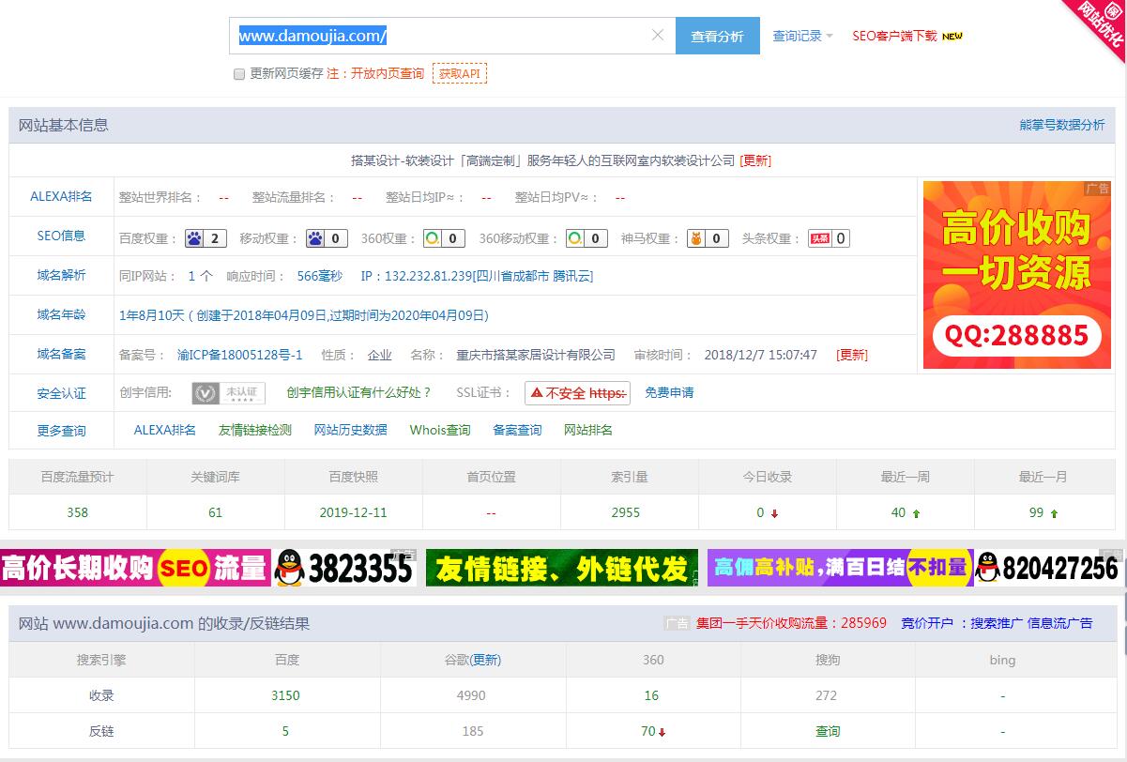Click 创宇信用认证有什么好处？ link
1127x762 pixels.
[x=359, y=392]
